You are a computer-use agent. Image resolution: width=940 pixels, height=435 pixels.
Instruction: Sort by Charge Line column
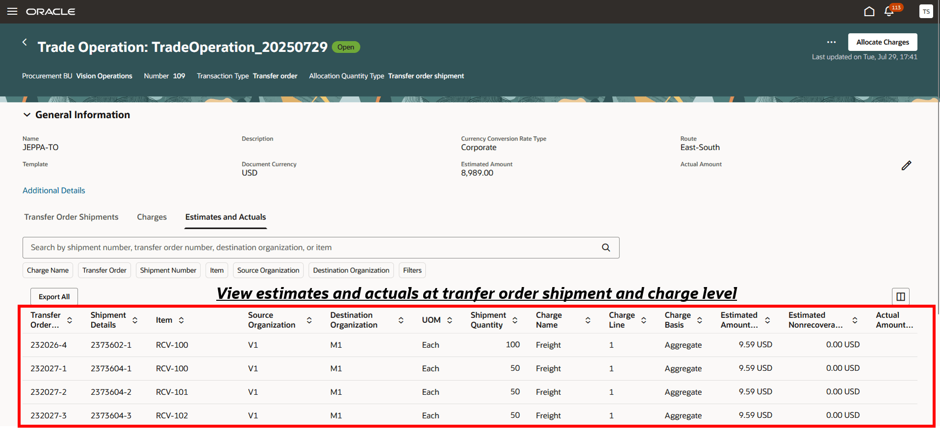(644, 320)
